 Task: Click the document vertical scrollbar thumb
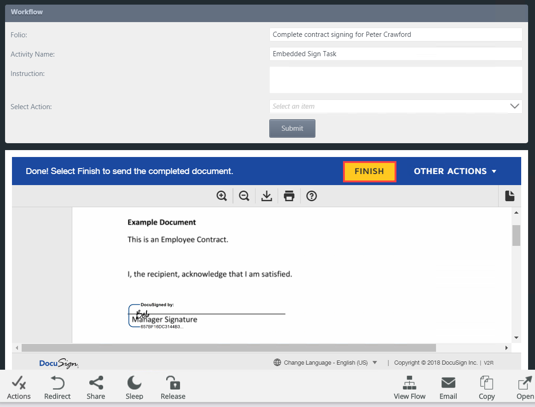[516, 235]
